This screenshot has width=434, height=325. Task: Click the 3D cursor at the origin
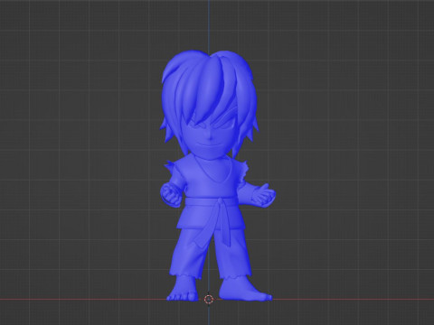[209, 300]
